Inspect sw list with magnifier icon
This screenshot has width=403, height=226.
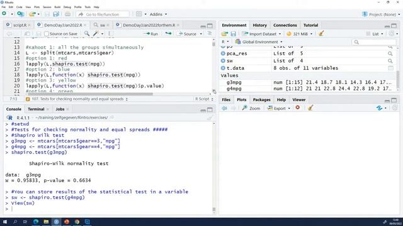[x=390, y=61]
